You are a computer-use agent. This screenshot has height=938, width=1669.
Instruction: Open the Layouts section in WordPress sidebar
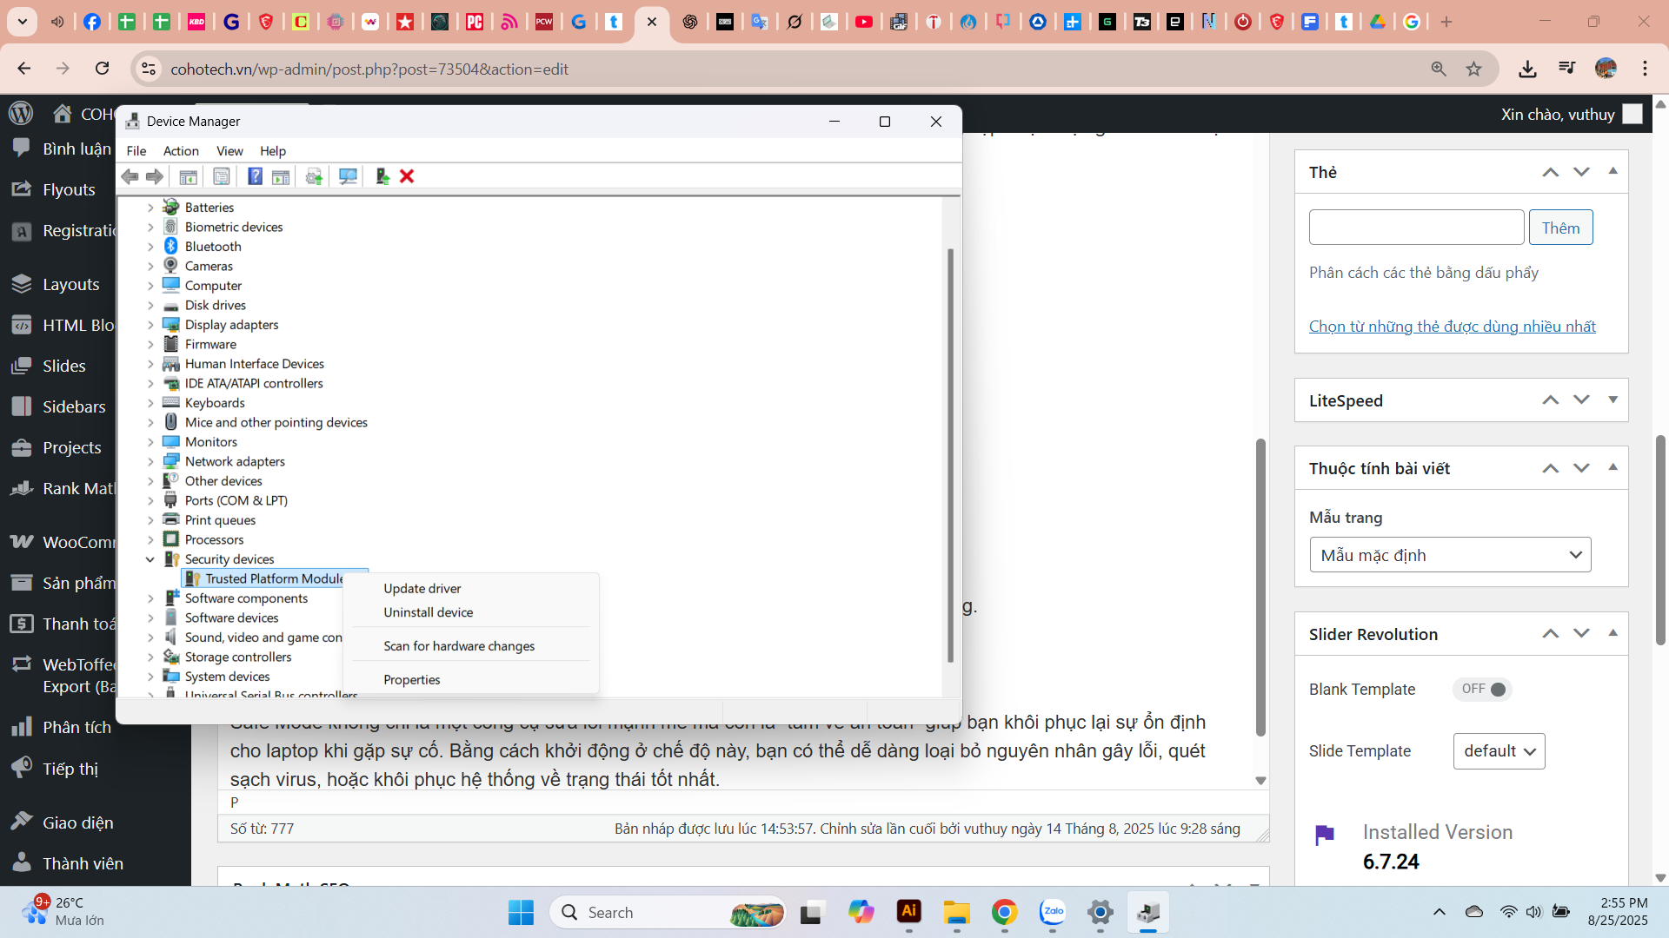pos(70,284)
